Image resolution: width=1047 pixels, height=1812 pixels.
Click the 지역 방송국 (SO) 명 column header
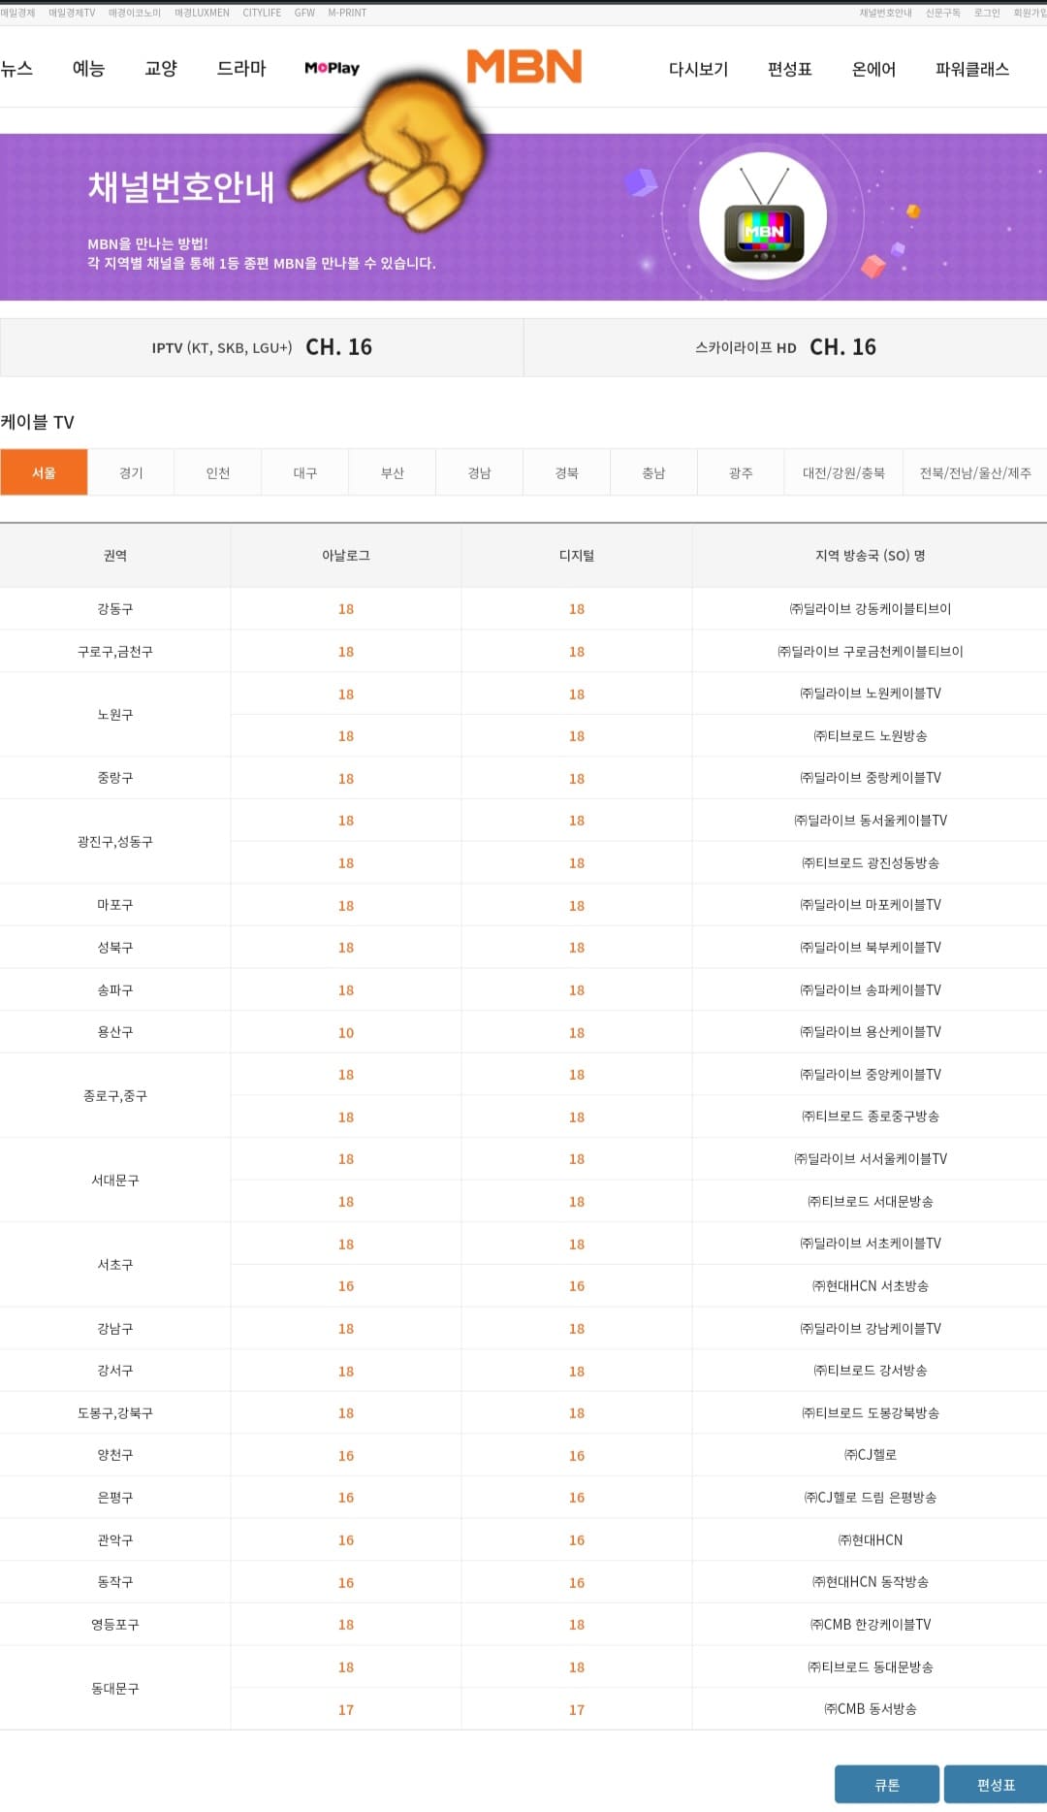[871, 555]
